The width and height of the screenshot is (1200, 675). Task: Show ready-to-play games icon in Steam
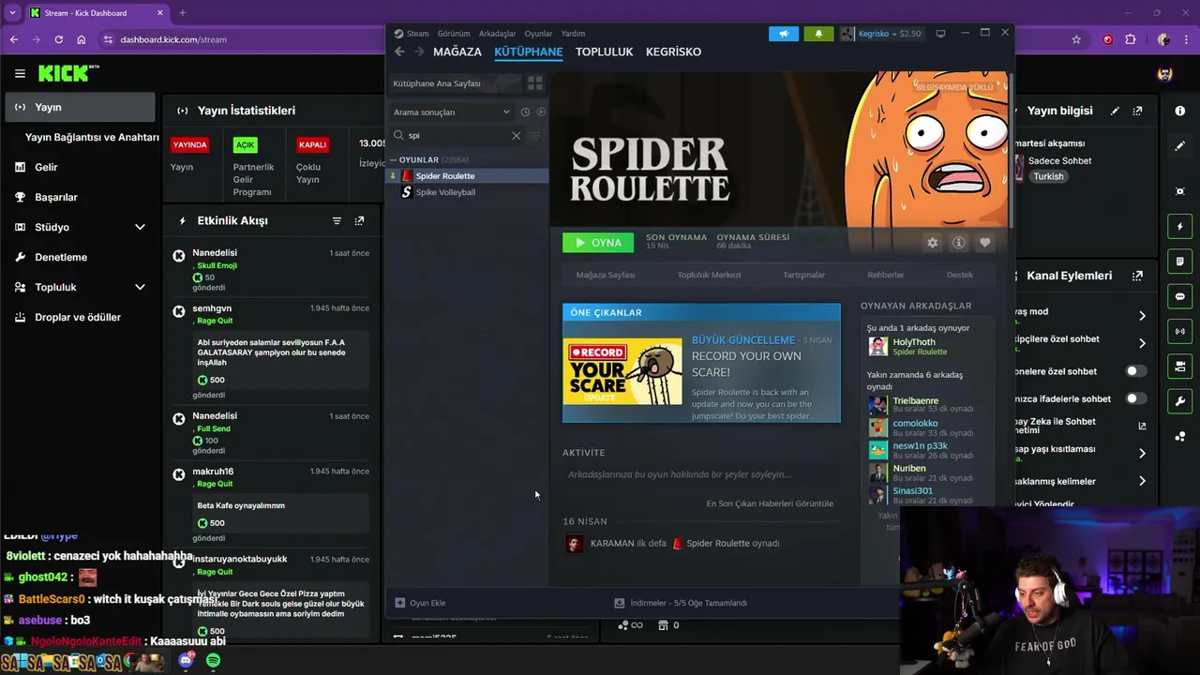pos(541,112)
